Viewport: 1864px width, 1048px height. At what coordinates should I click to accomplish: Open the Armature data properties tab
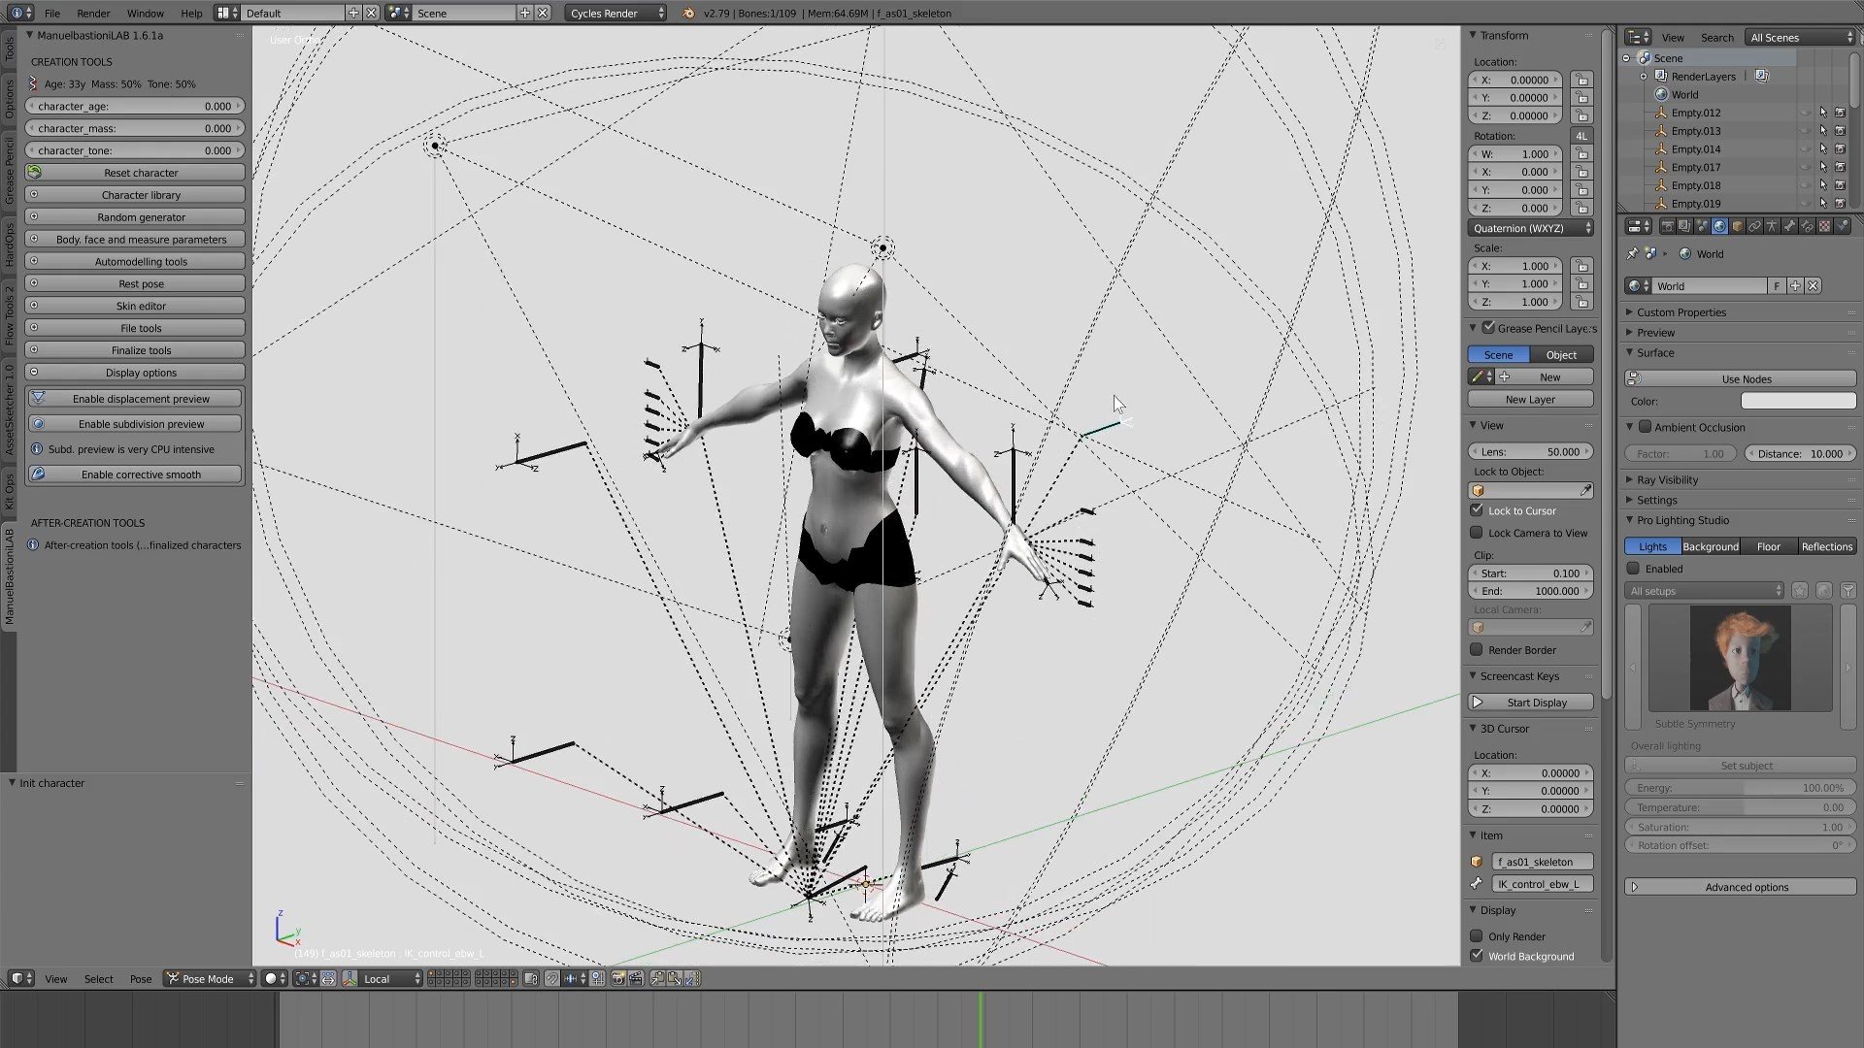coord(1772,226)
